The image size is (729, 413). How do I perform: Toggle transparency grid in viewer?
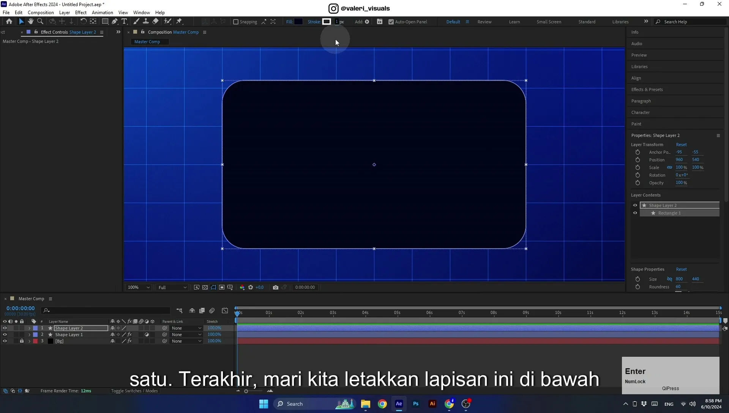coord(205,287)
